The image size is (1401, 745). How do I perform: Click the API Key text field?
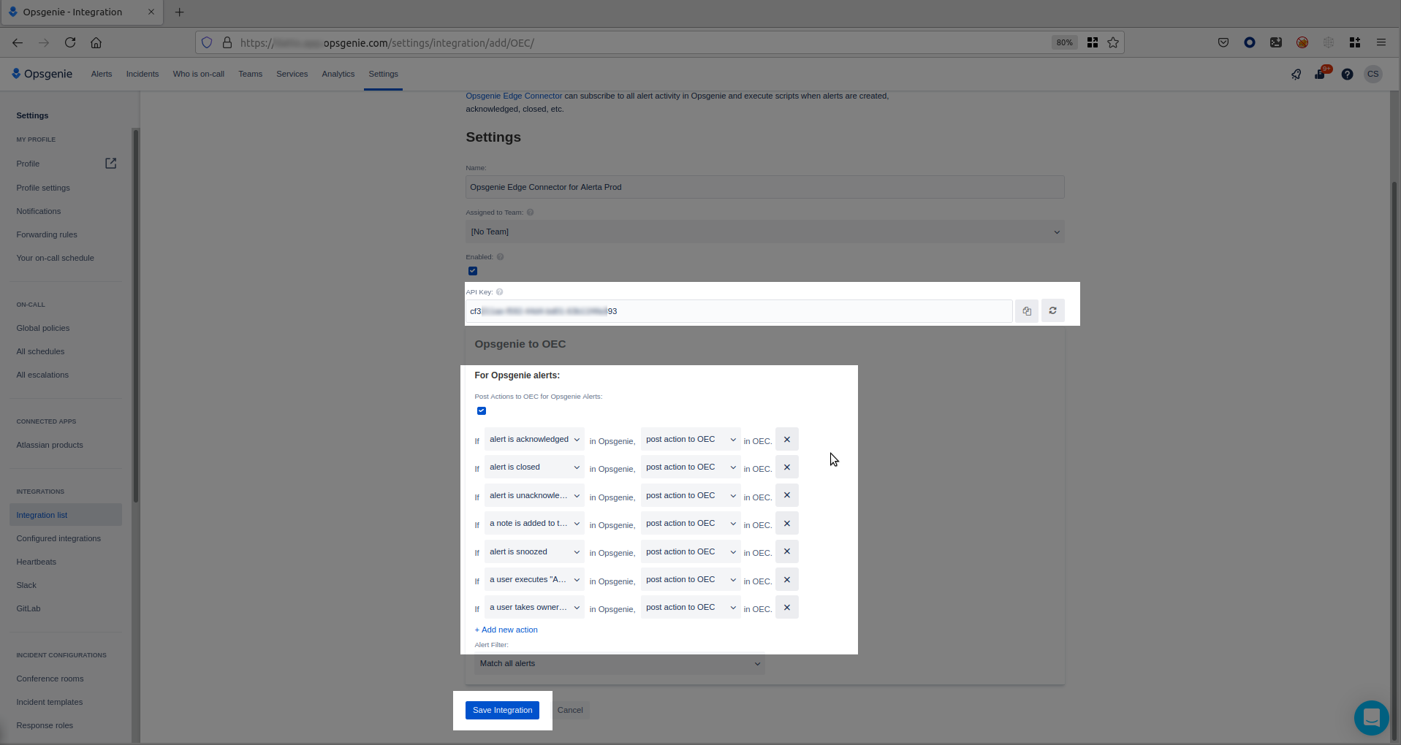(x=739, y=311)
